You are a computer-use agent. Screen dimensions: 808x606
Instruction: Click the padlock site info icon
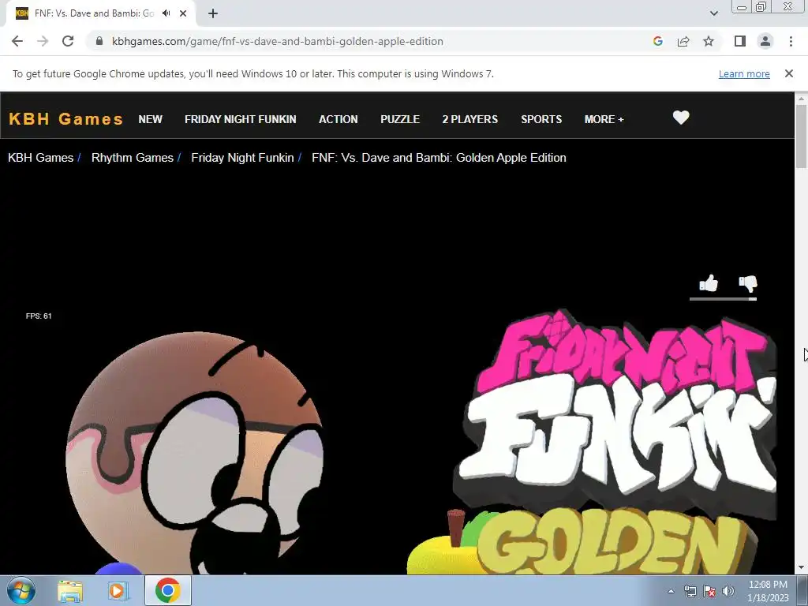(99, 41)
